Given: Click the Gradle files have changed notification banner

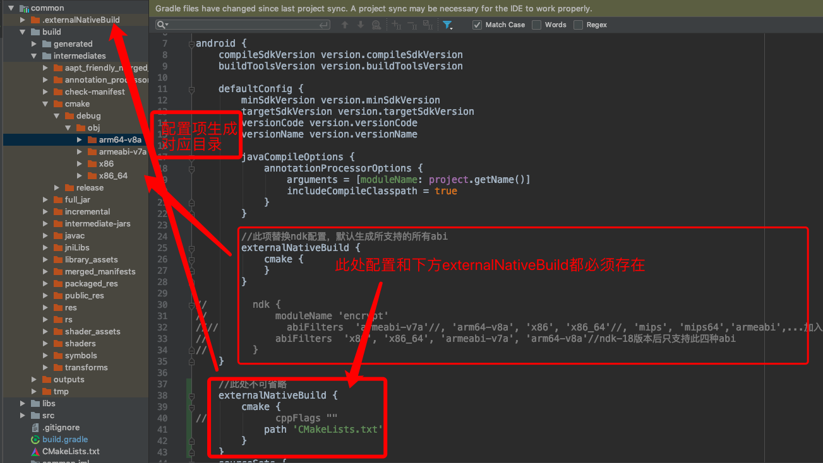Looking at the screenshot, I should (486, 9).
